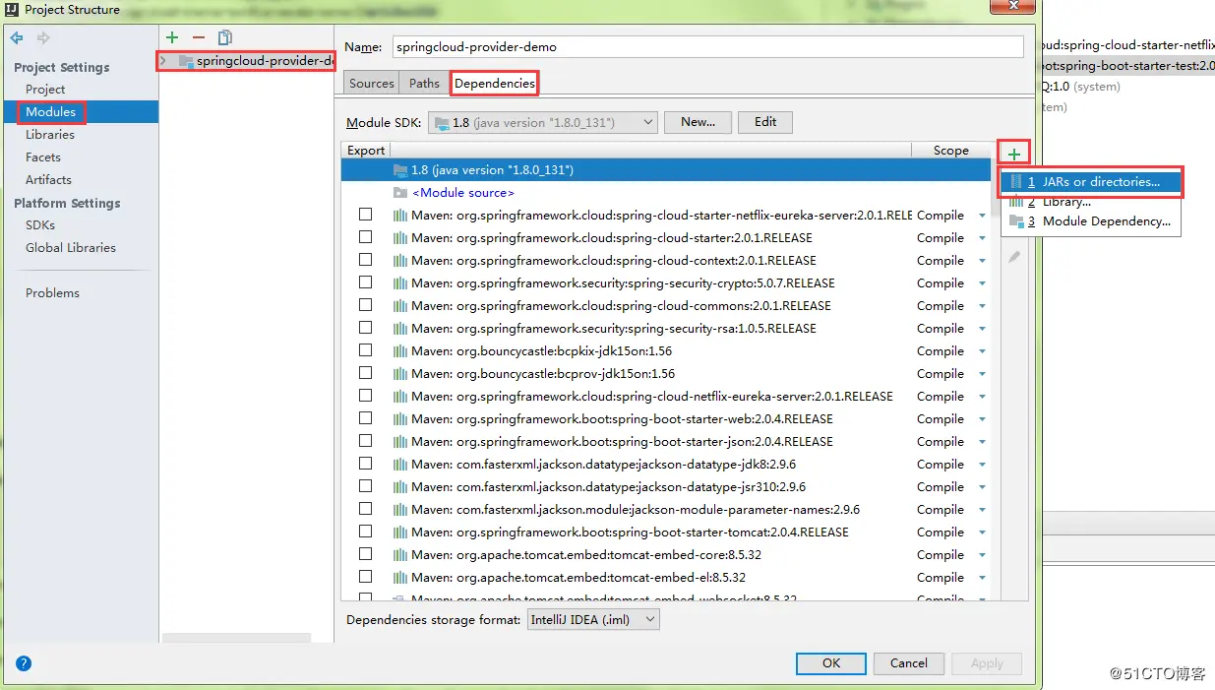Toggle export for spring-security-rsa:1.0.5.RELEASE

[x=366, y=328]
